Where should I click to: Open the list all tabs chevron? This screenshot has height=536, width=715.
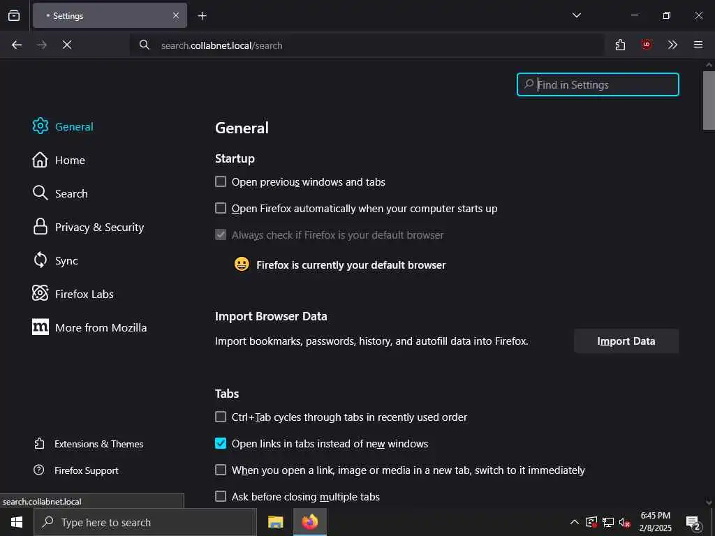pos(576,15)
